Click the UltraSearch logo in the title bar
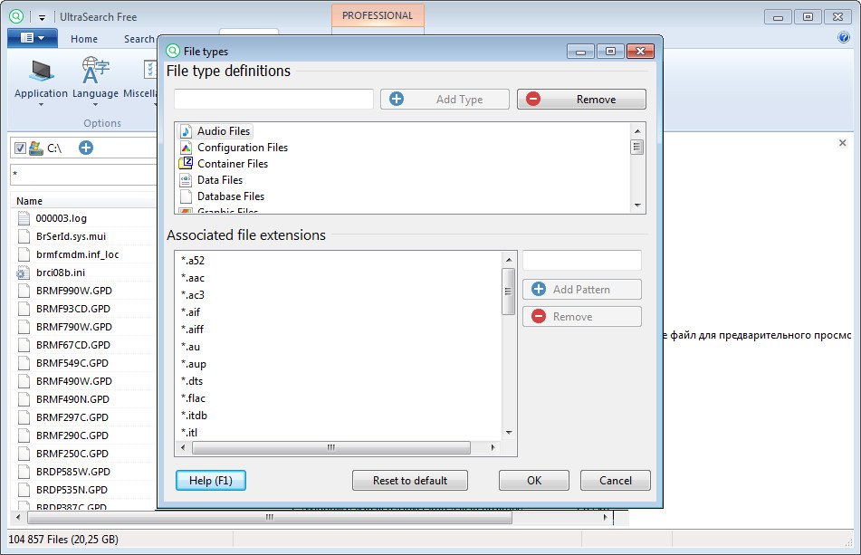Viewport: 861px width, 555px height. pos(16,16)
